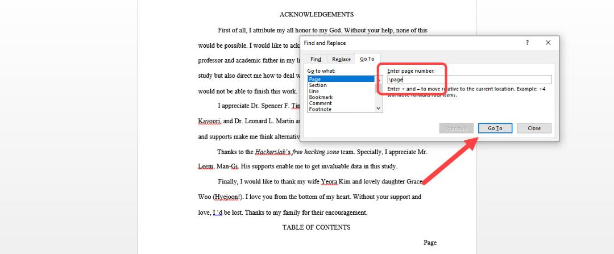
Task: Click the underlined word Leem
Action: (206, 166)
